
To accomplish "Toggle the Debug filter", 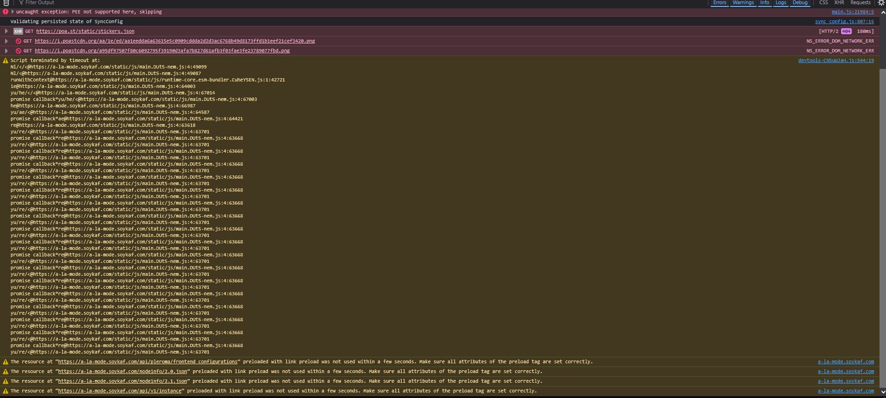I will 800,3.
